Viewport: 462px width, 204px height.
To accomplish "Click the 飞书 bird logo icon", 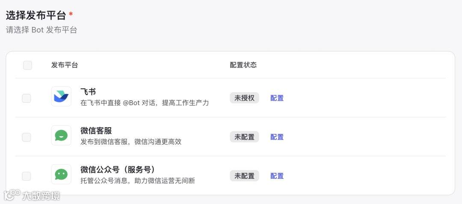I will coord(61,96).
